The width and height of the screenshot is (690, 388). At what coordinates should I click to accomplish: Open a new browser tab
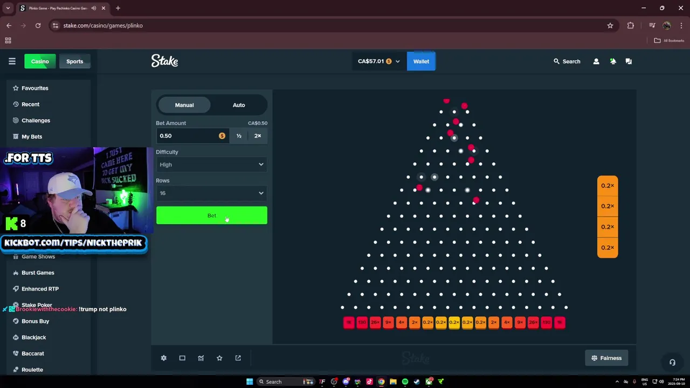(118, 8)
